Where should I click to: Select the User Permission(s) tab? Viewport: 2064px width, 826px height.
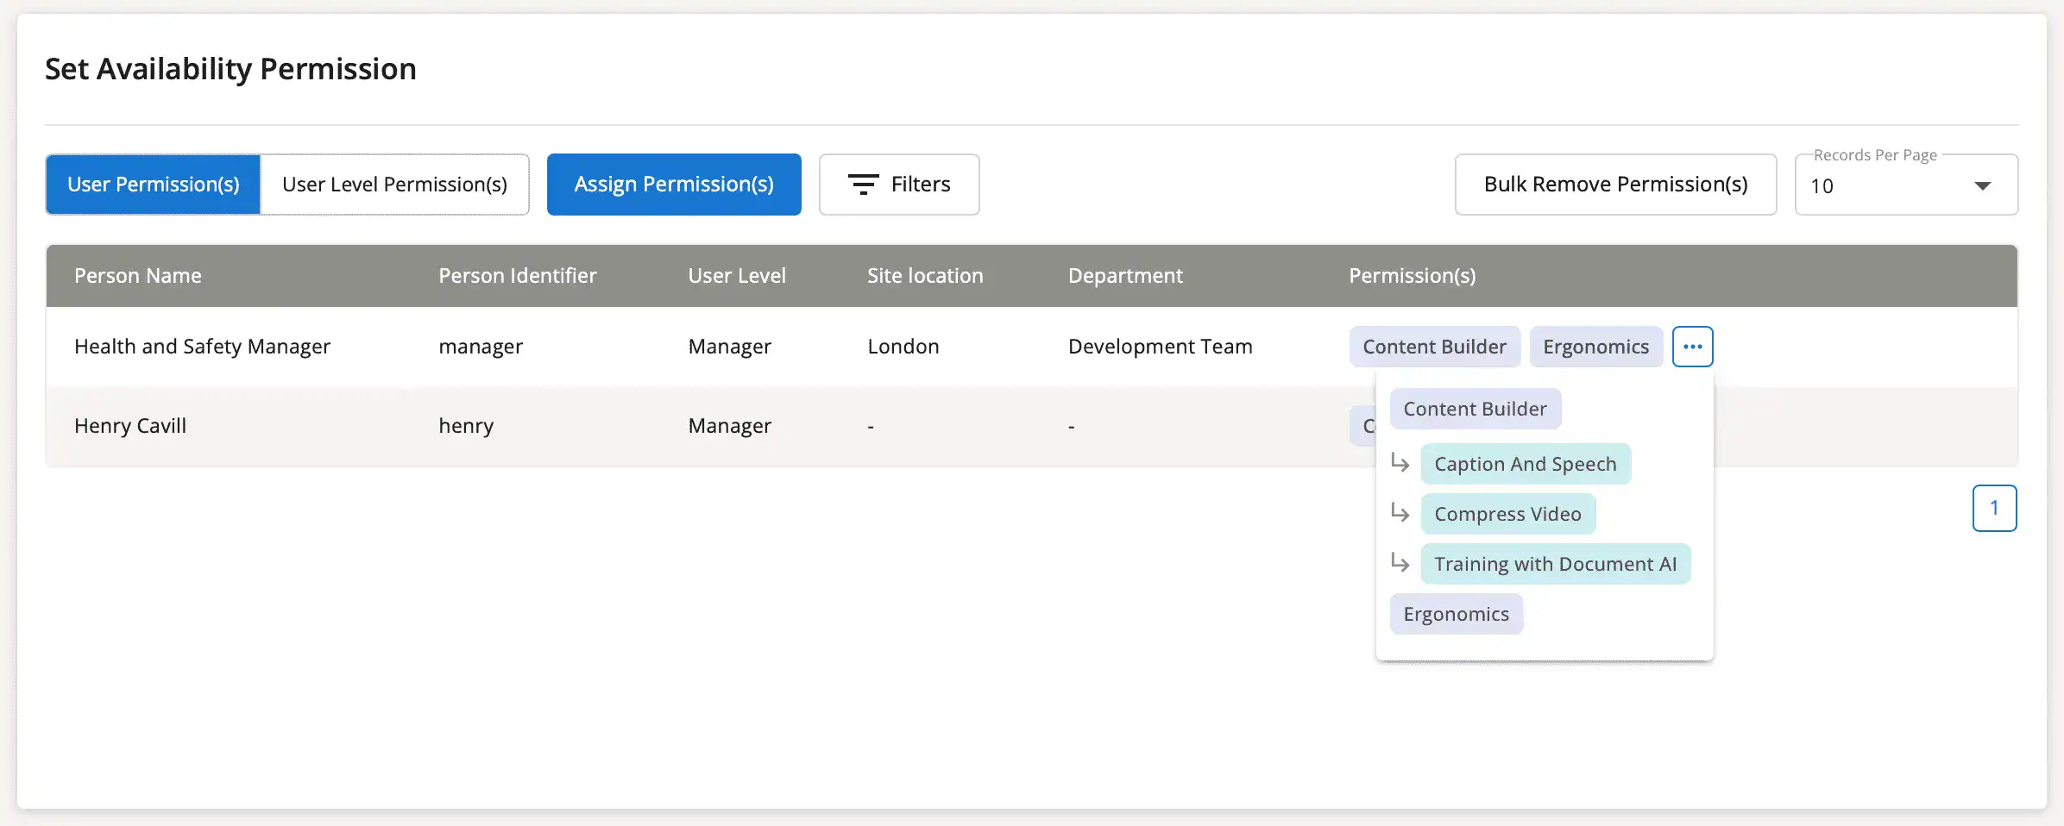[153, 184]
